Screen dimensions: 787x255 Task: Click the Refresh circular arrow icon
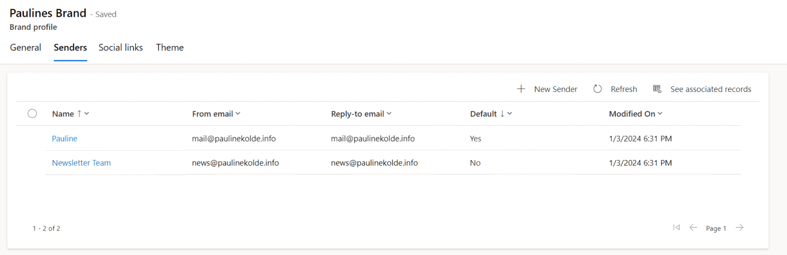(x=597, y=89)
